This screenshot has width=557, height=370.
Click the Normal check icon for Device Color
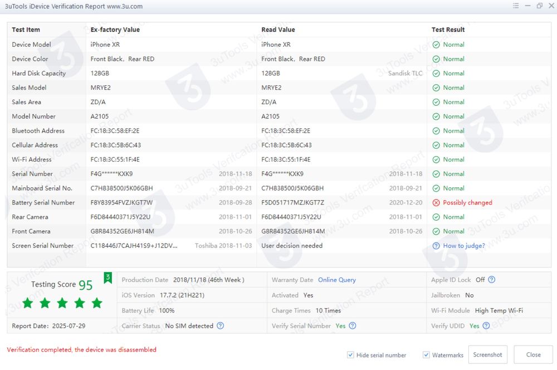coord(436,59)
